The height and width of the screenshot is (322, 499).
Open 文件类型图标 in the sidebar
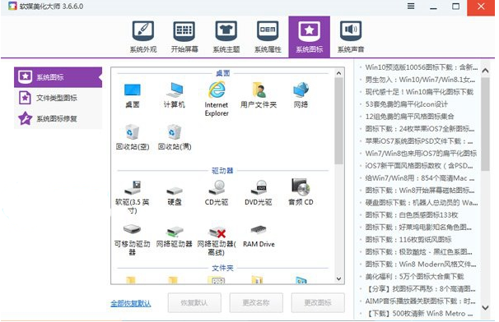pos(58,98)
